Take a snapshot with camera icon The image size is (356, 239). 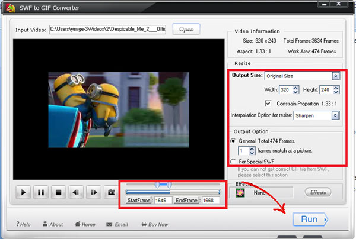(x=112, y=192)
